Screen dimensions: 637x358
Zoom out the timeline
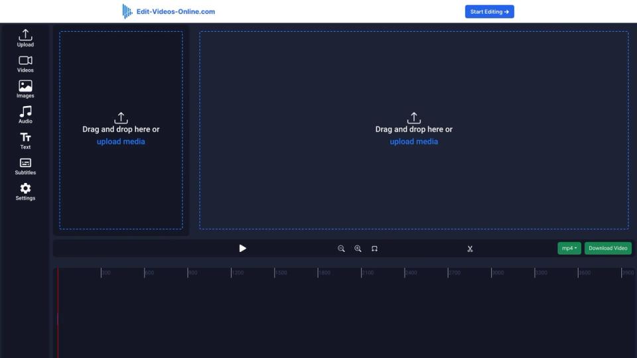(x=341, y=249)
